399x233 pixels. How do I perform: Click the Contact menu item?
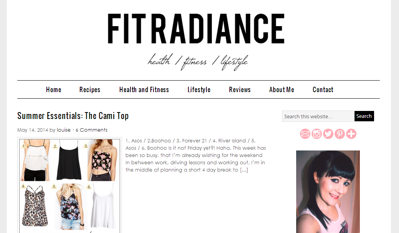point(323,90)
